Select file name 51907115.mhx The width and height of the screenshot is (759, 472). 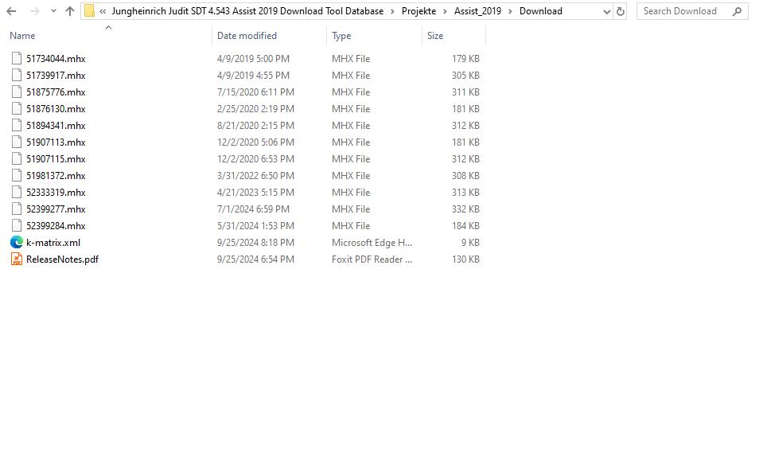click(56, 158)
